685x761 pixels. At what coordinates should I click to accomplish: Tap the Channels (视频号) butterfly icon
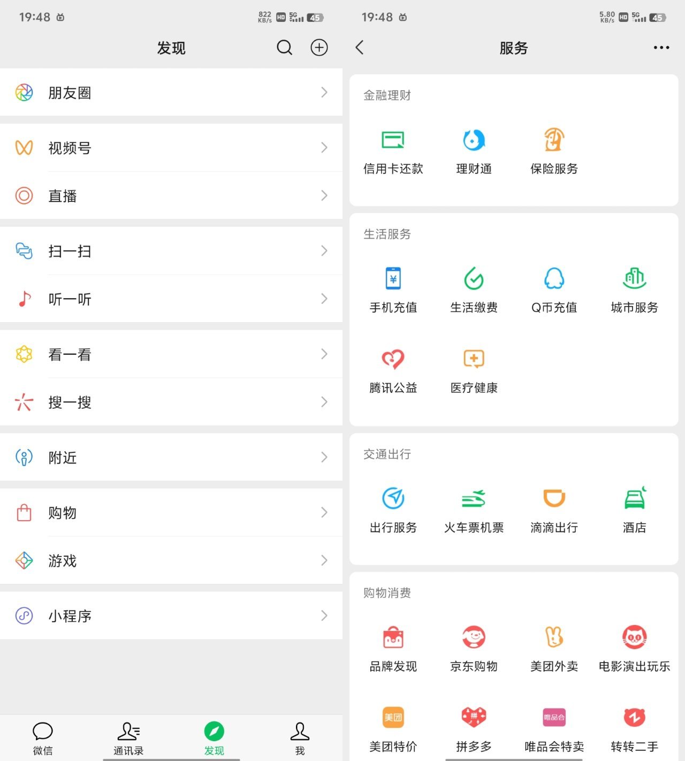(x=24, y=148)
